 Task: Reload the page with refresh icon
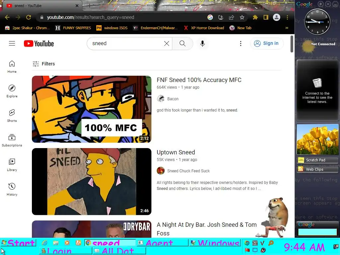point(29,17)
